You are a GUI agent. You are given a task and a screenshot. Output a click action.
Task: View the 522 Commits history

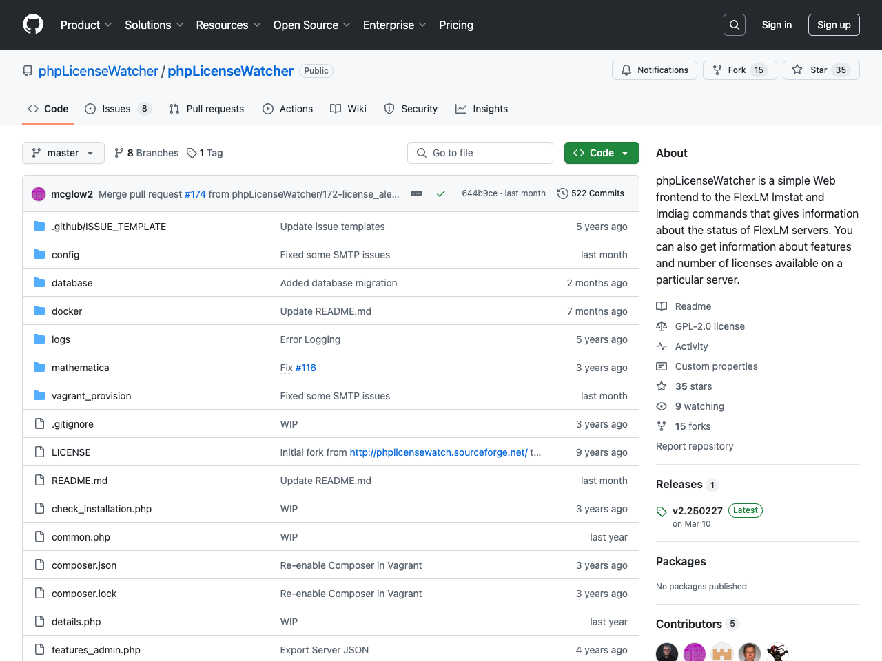pos(591,193)
